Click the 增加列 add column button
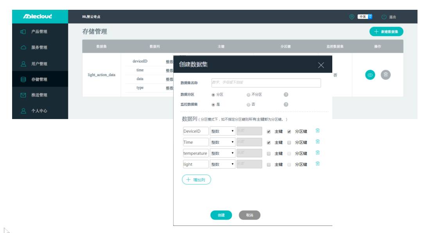 point(197,180)
